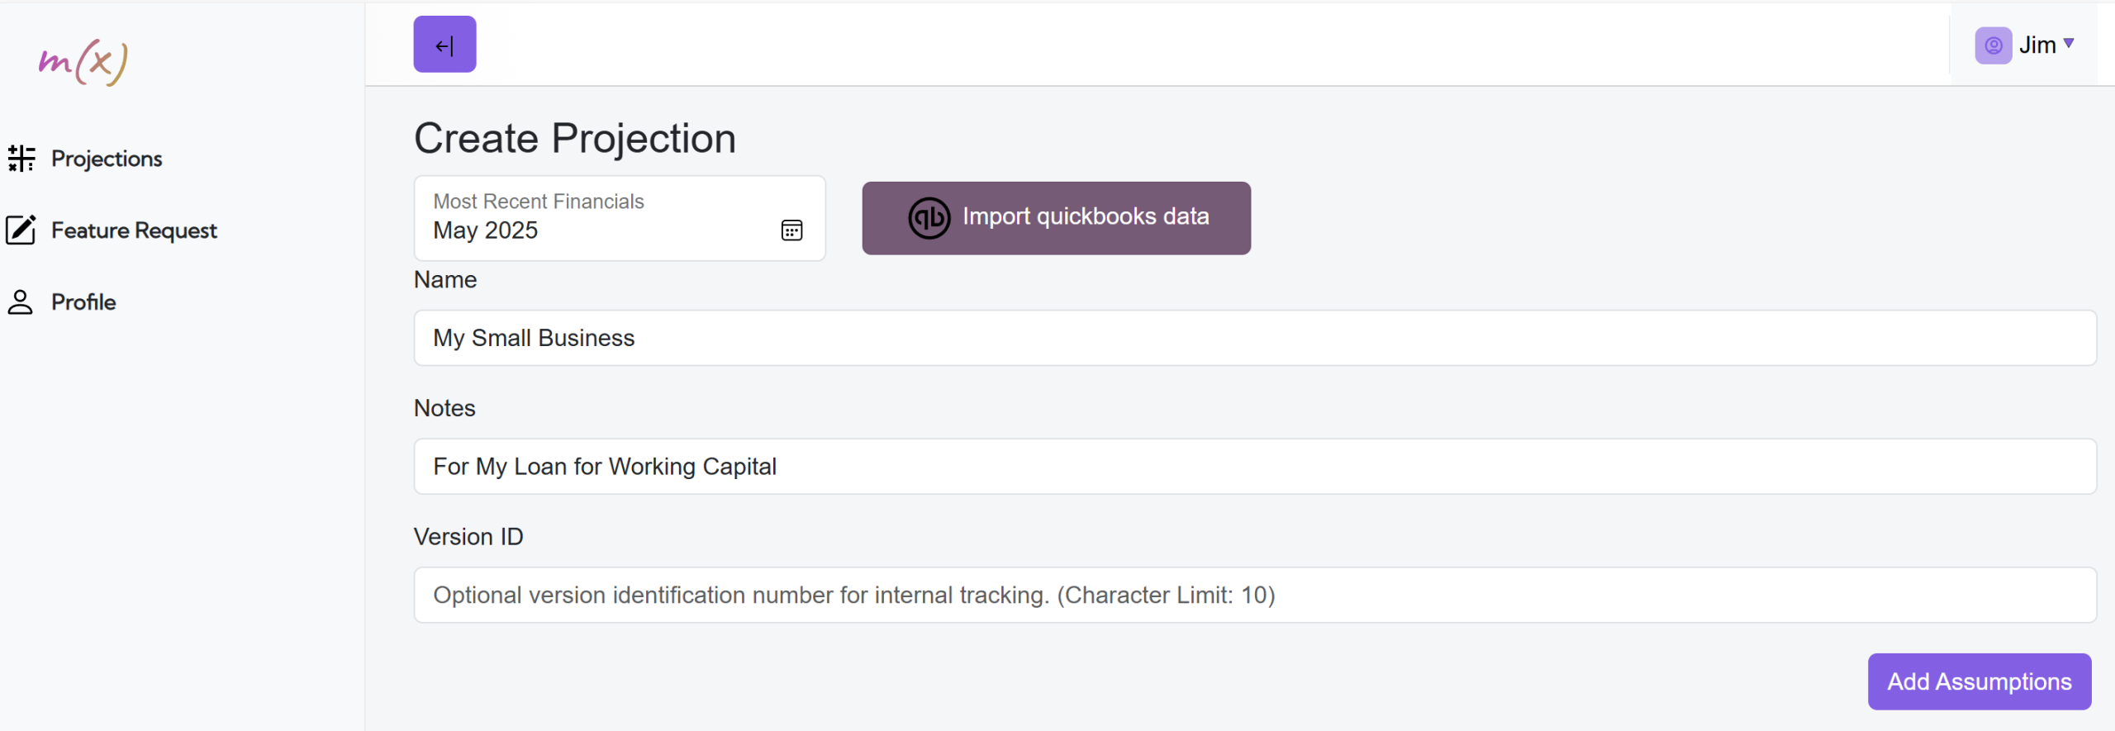Click the Feature Request pencil icon

pos(21,230)
